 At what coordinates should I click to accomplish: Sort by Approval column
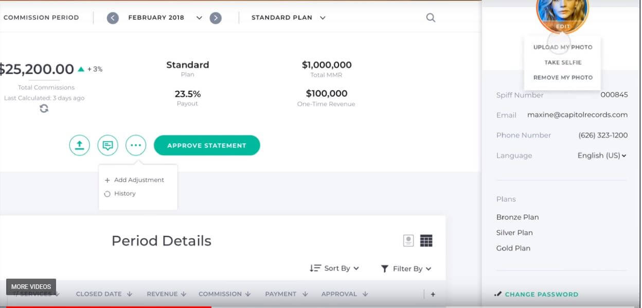345,294
